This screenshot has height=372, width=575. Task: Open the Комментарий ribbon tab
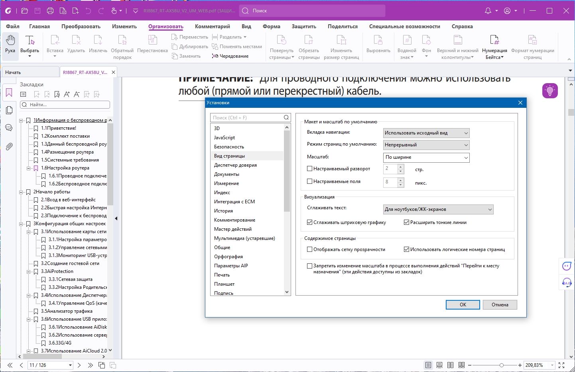(x=212, y=26)
